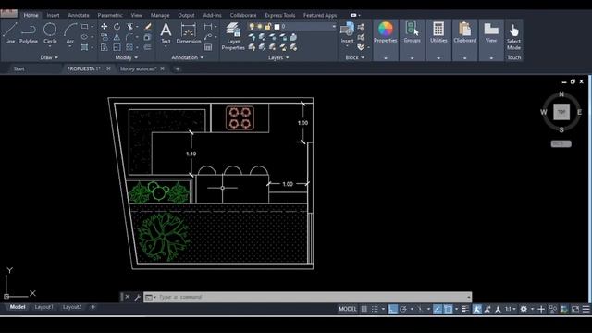Image resolution: width=592 pixels, height=333 pixels.
Task: Toggle lineweight display in status bar
Action: tap(465, 309)
